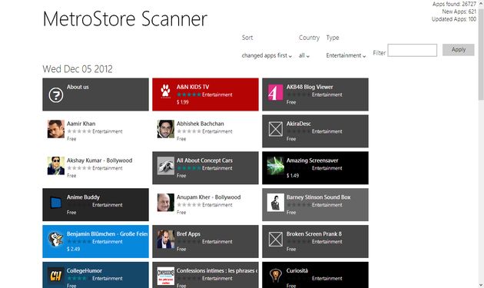This screenshot has width=484, height=288.
Task: Click the 'AKB48 Blog Viewer' title
Action: 310,87
